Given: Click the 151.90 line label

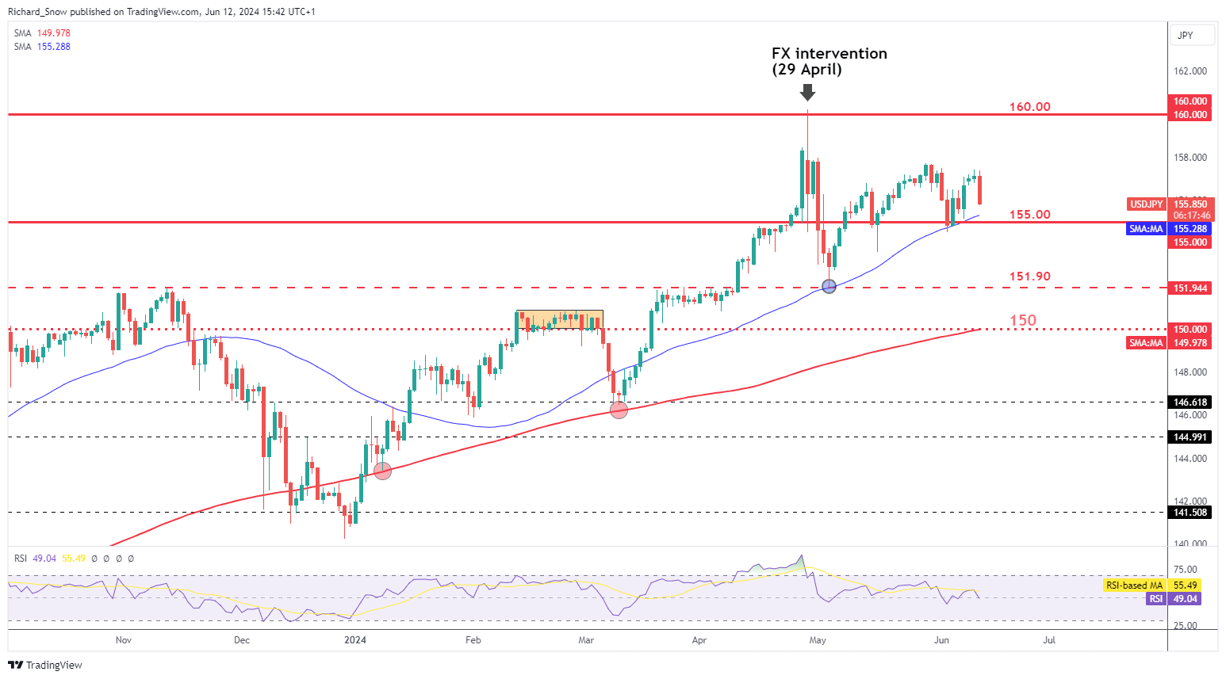Looking at the screenshot, I should pos(1029,277).
